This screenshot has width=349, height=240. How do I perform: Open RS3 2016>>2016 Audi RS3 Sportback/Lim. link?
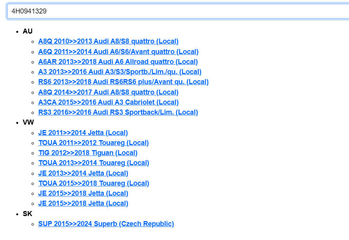point(118,112)
